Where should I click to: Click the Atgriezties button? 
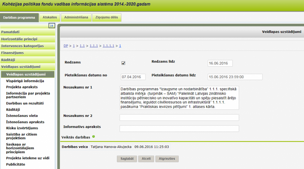(x=167, y=159)
